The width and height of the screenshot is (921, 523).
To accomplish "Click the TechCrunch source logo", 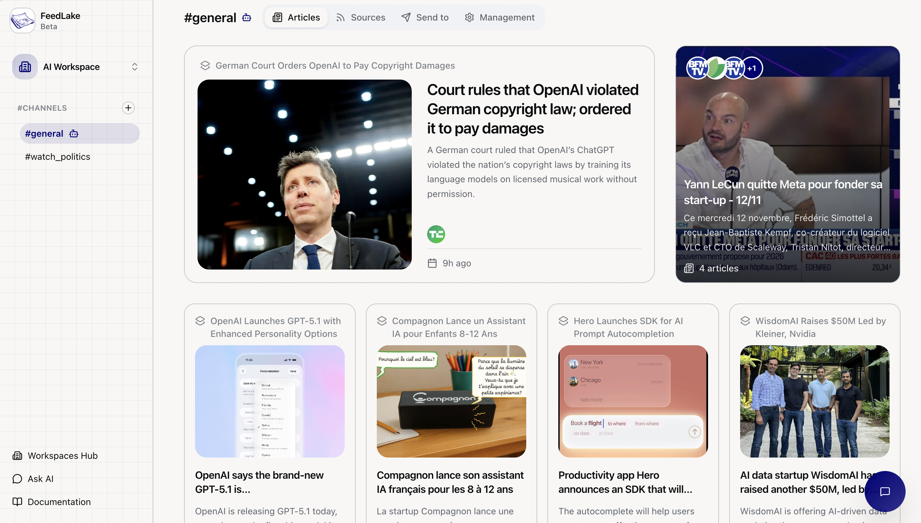I will coord(436,234).
